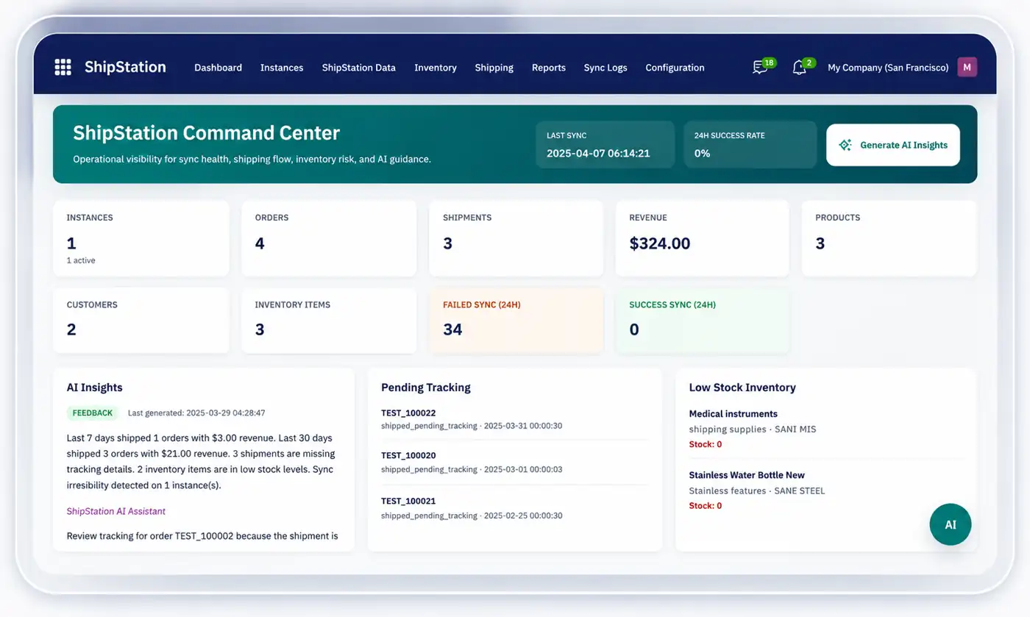Open the Reports menu
The height and width of the screenshot is (617, 1030).
[549, 68]
